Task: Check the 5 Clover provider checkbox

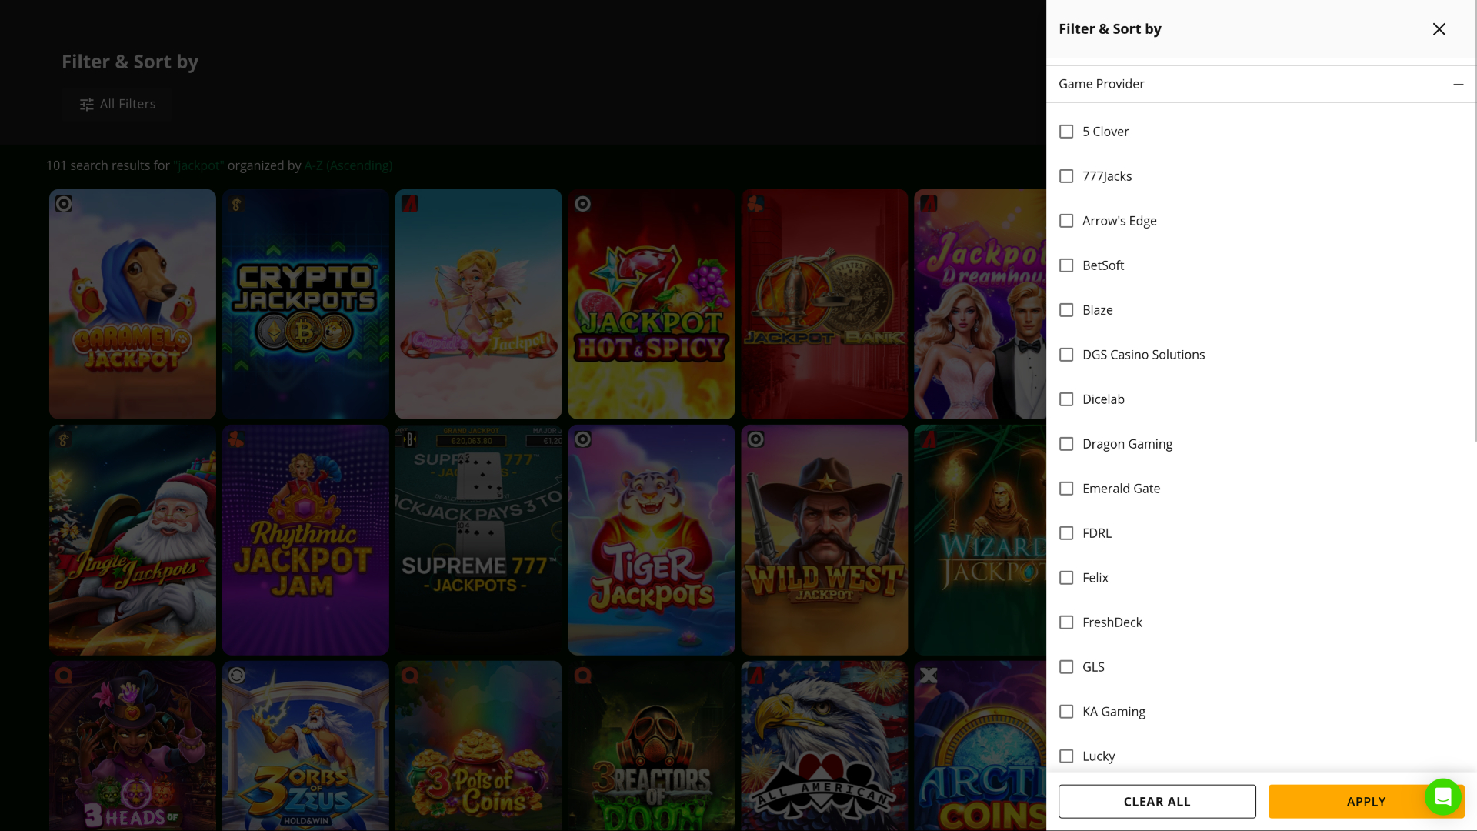Action: coord(1066,132)
